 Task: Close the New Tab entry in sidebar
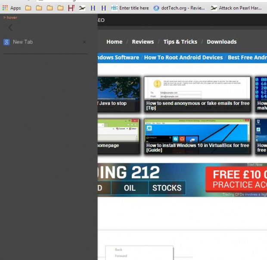pyautogui.click(x=84, y=42)
